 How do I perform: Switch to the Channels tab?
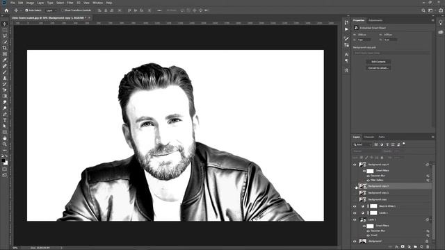coord(369,137)
